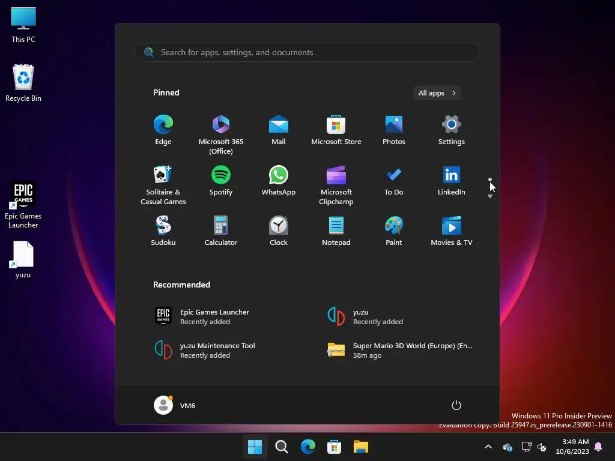Open Spotify
This screenshot has height=461, width=615.
point(221,181)
